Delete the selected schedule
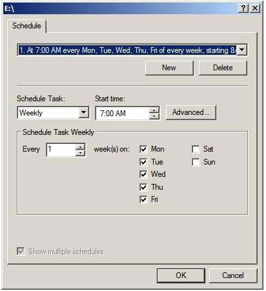The image size is (266, 291). point(223,68)
